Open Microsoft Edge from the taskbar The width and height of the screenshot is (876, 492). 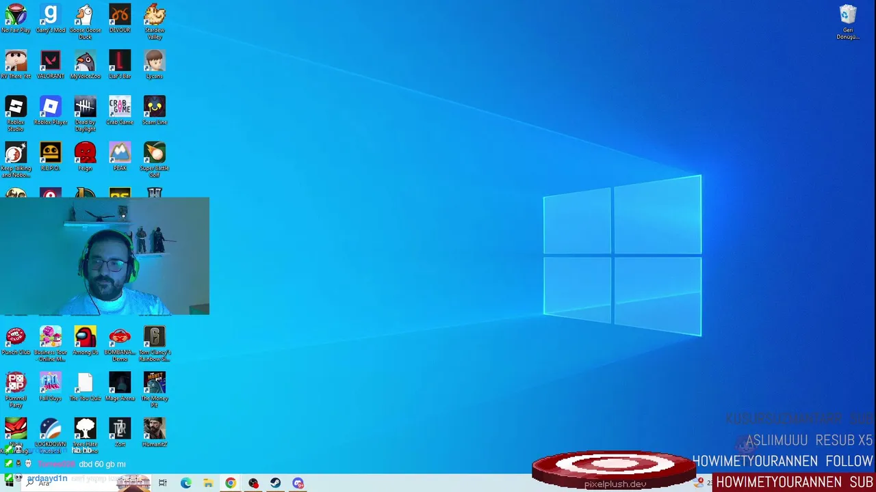tap(185, 483)
